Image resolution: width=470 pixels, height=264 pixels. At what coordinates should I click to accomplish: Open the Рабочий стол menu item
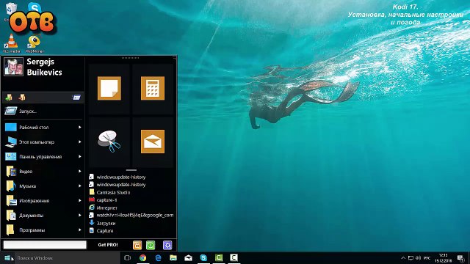(x=43, y=127)
